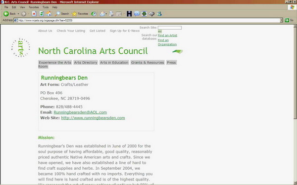Refresh the page with green arrows icon
Viewport: 297px width, 185px height.
pyautogui.click(x=42, y=14)
